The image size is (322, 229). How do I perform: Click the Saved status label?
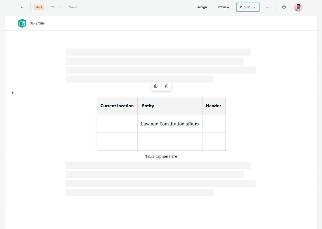tap(73, 7)
